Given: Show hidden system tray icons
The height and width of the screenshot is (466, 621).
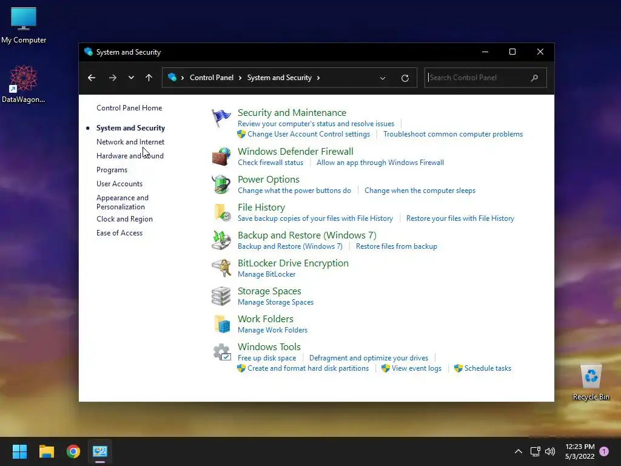Looking at the screenshot, I should (x=519, y=451).
